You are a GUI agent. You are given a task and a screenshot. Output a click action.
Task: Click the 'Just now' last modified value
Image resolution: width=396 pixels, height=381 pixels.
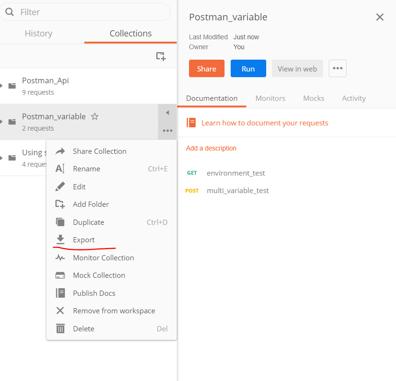click(246, 37)
